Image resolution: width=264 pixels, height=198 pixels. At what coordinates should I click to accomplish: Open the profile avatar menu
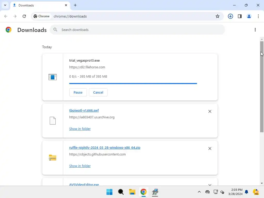[249, 16]
